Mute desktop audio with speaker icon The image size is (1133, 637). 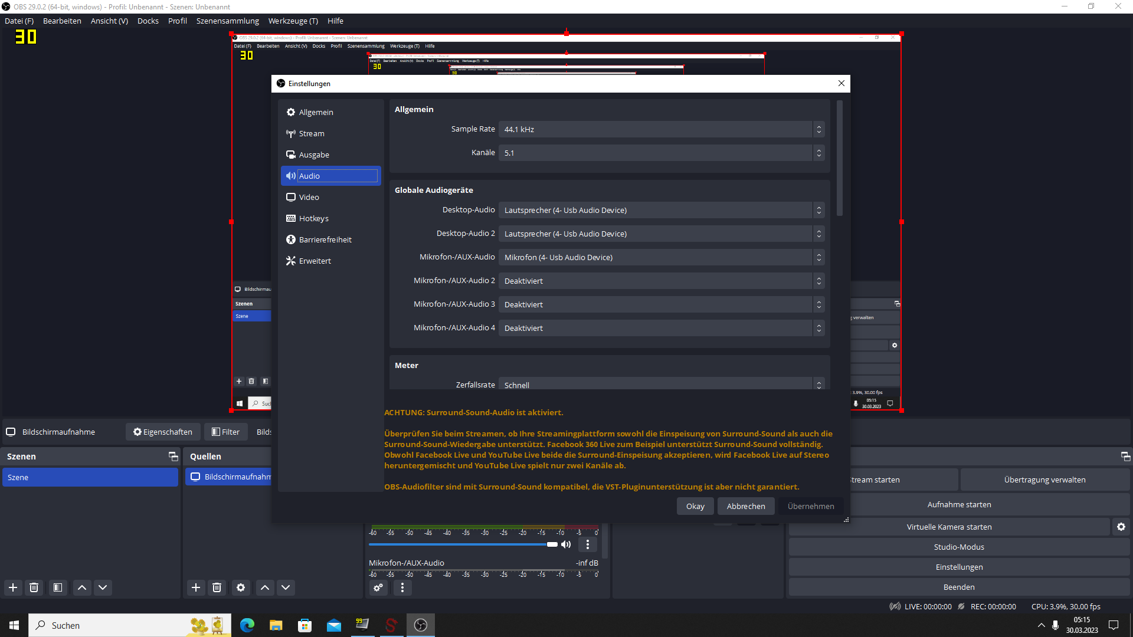(x=566, y=544)
